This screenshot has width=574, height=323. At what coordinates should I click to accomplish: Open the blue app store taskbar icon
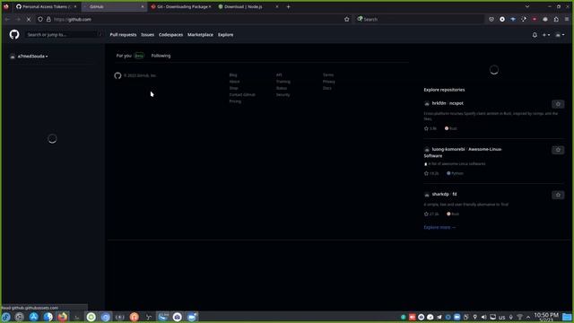pyautogui.click(x=34, y=317)
